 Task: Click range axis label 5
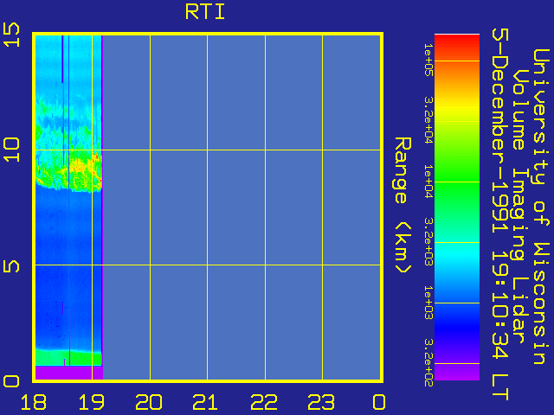point(11,265)
